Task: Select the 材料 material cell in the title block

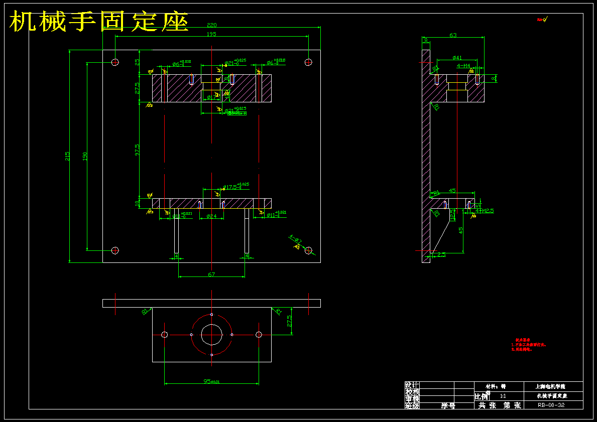Action: [499, 386]
